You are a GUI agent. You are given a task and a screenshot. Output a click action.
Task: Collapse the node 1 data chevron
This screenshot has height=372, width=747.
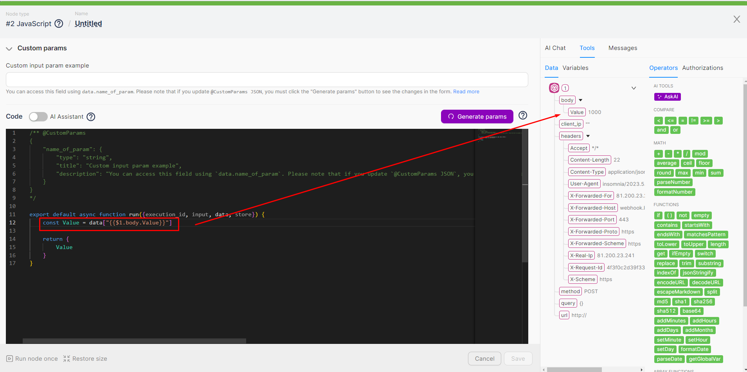point(634,88)
